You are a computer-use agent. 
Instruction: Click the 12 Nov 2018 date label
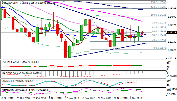tap(71, 98)
